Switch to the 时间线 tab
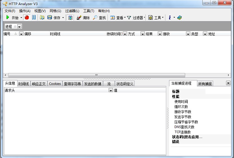The image size is (234, 158). 24,84
